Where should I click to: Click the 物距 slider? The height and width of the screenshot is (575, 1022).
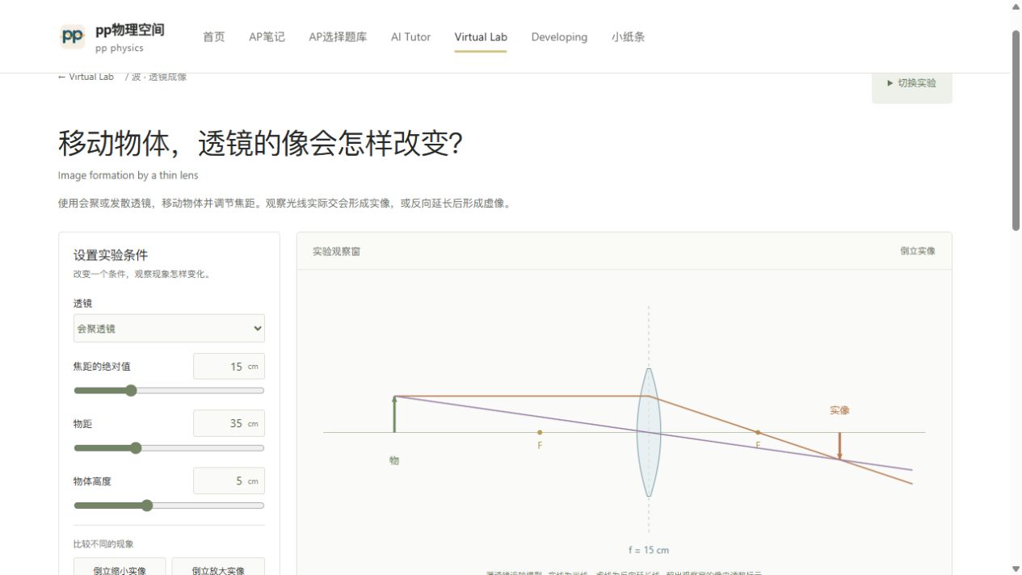[169, 448]
